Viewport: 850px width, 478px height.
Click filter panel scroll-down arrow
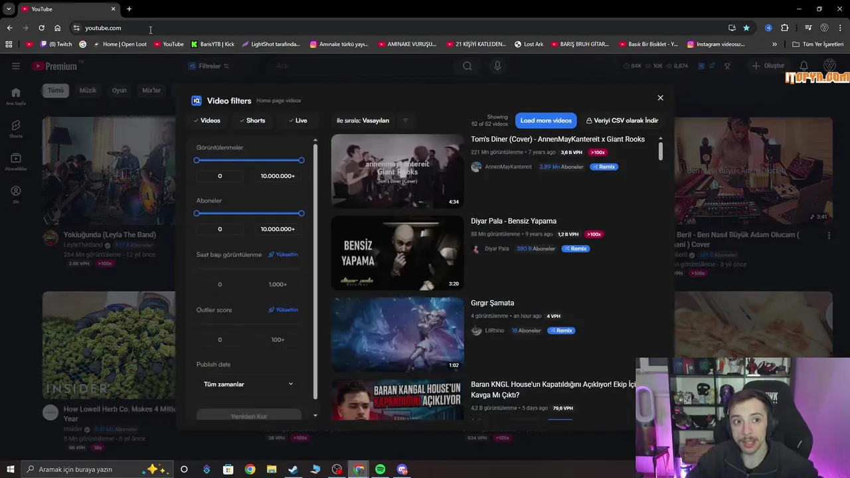pyautogui.click(x=315, y=416)
